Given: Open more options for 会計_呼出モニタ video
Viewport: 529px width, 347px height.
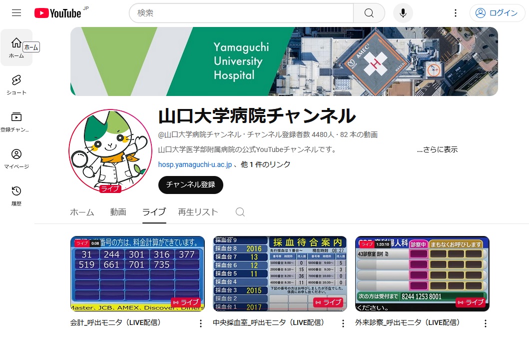Looking at the screenshot, I should point(201,323).
